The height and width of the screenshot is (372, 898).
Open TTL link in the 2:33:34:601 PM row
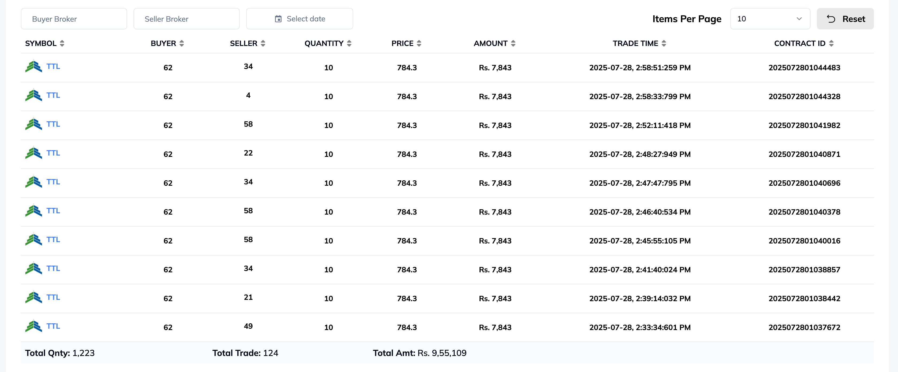[x=53, y=326]
